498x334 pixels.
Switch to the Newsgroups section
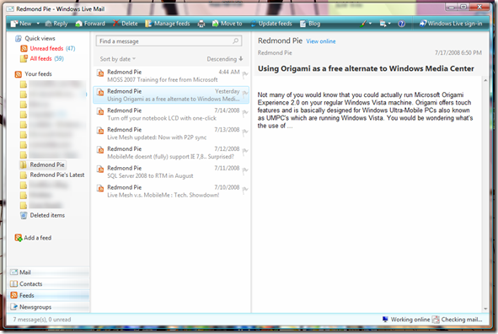pyautogui.click(x=48, y=307)
